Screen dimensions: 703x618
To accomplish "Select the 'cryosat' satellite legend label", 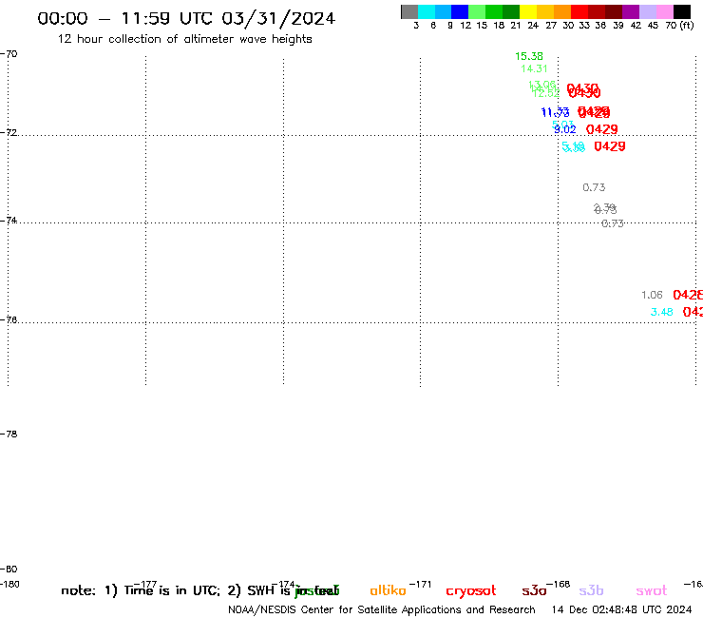I will (471, 591).
